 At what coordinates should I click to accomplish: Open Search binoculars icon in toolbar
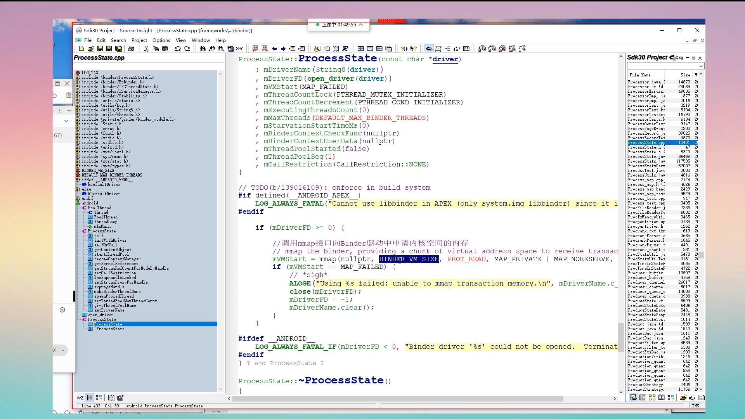click(203, 48)
